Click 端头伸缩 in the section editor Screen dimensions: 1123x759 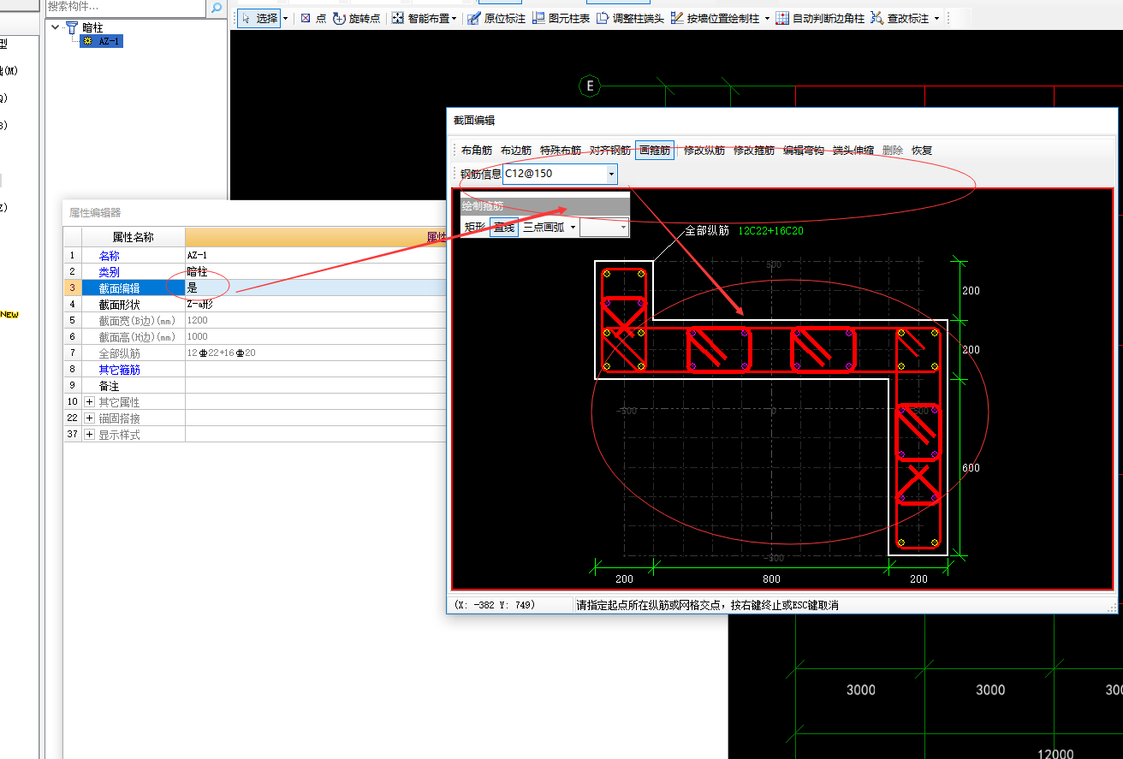pyautogui.click(x=853, y=151)
